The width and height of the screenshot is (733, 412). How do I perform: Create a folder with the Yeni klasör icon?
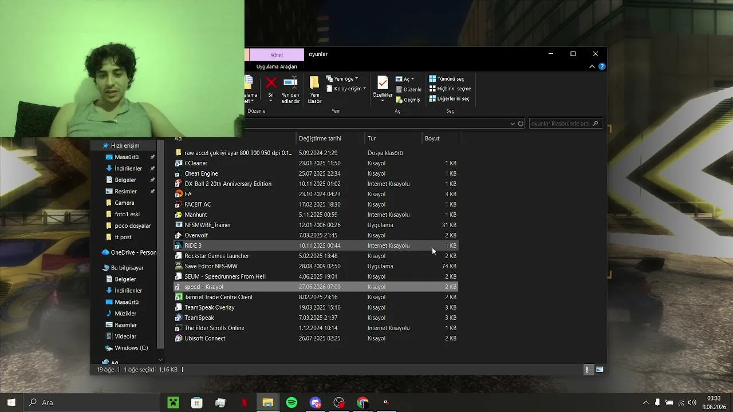point(314,83)
